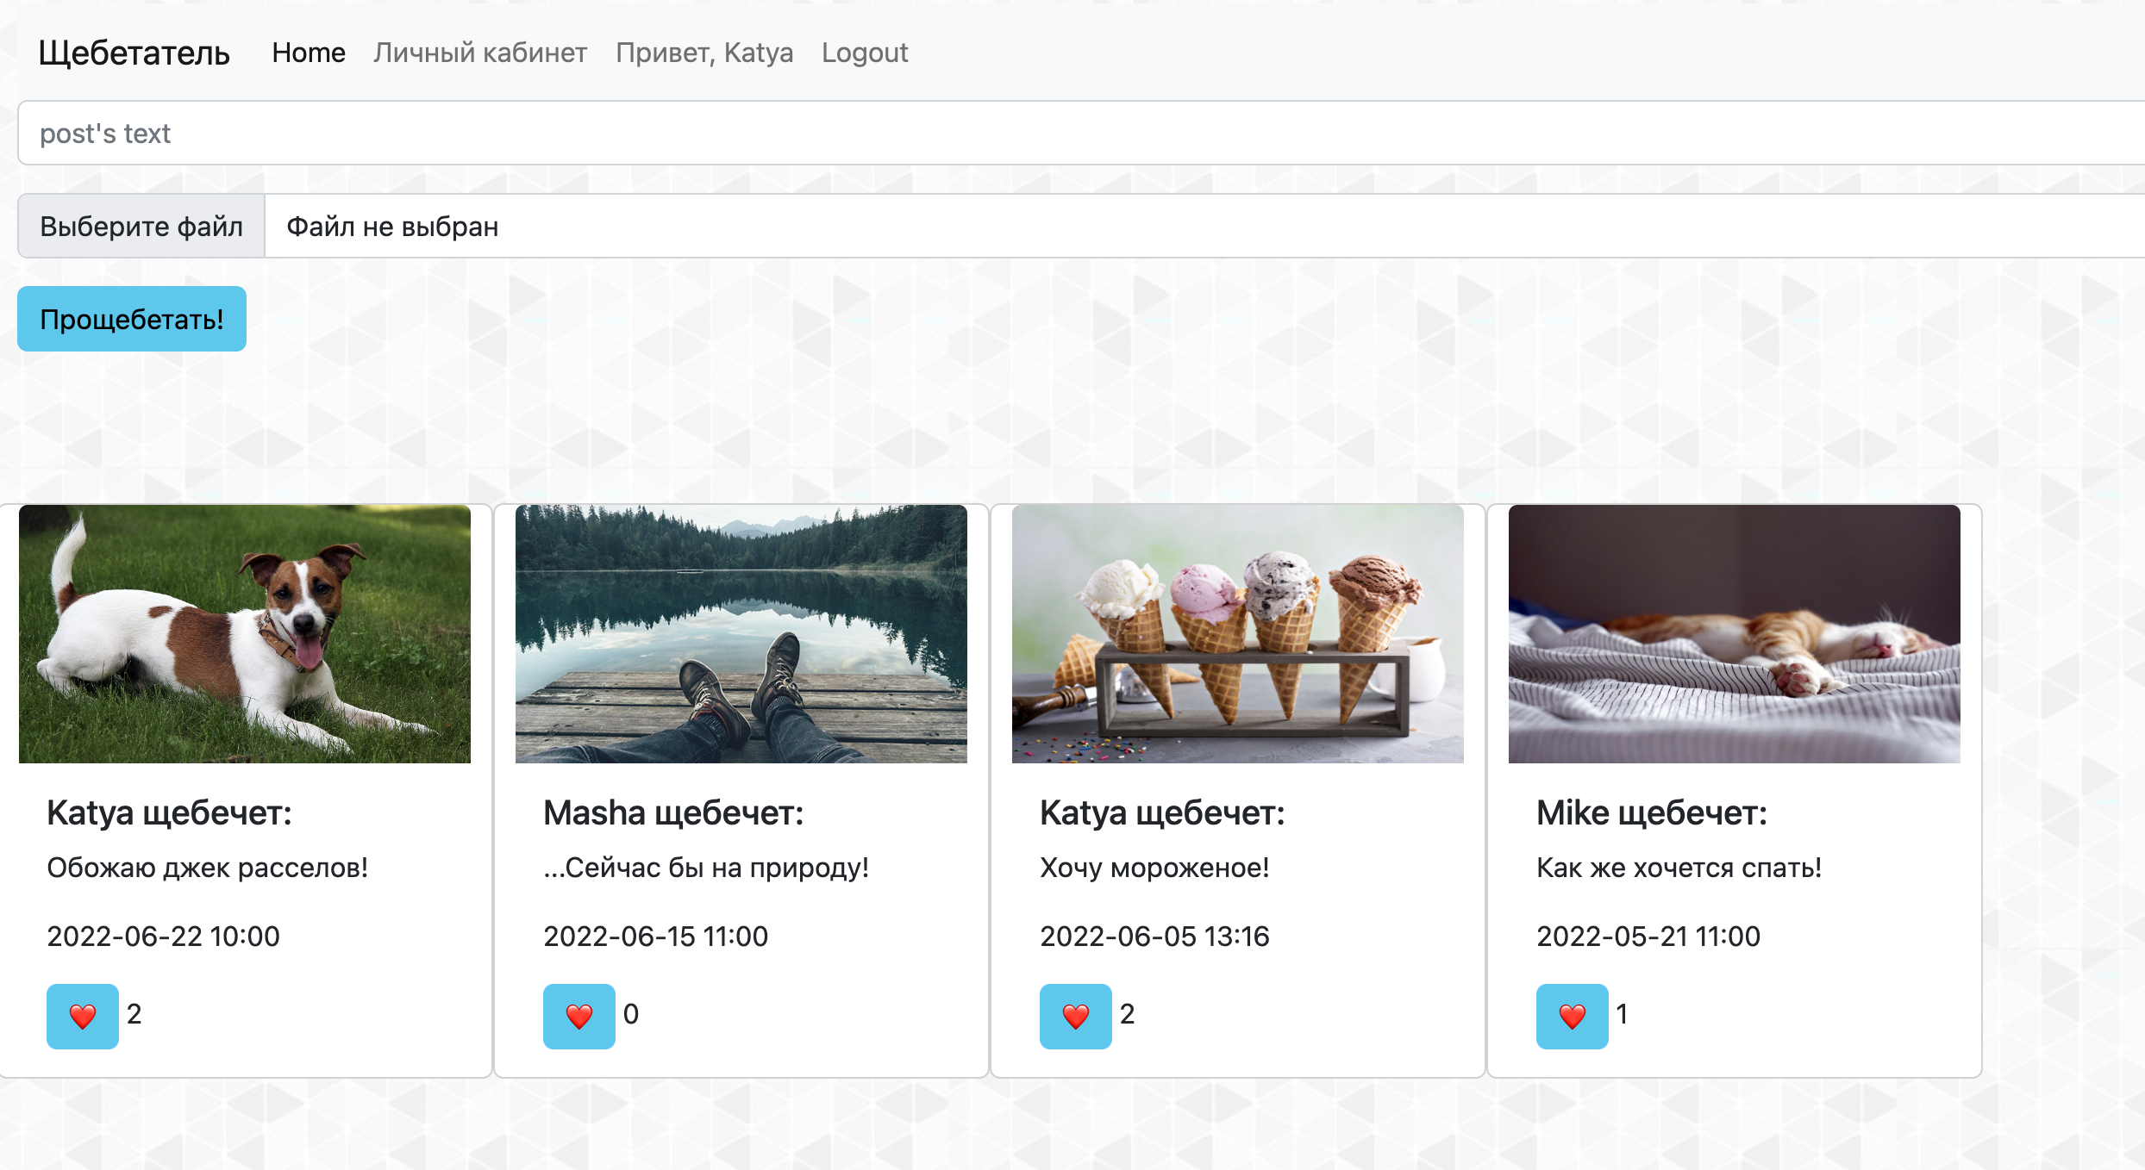Focus the post's text input field
Screen dimensions: 2145x1170
coord(1078,134)
